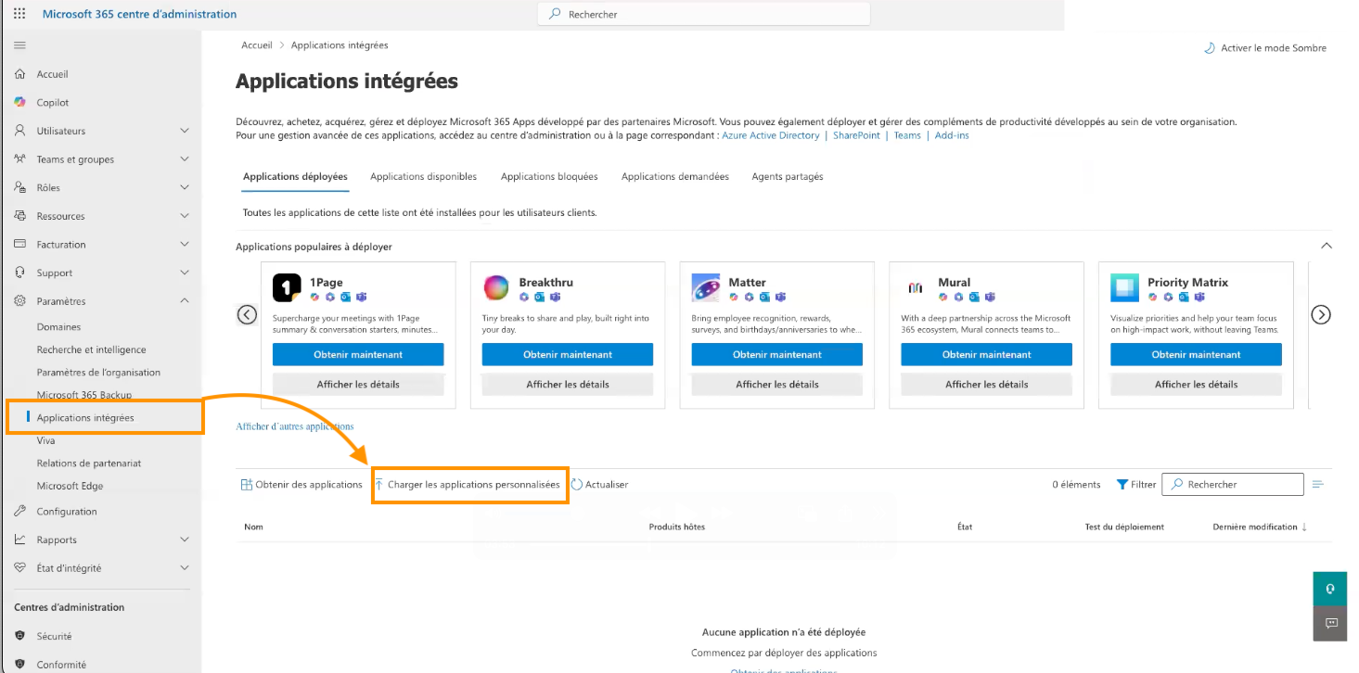Collapse the Paramètres menu section
This screenshot has width=1359, height=673.
[x=184, y=301]
